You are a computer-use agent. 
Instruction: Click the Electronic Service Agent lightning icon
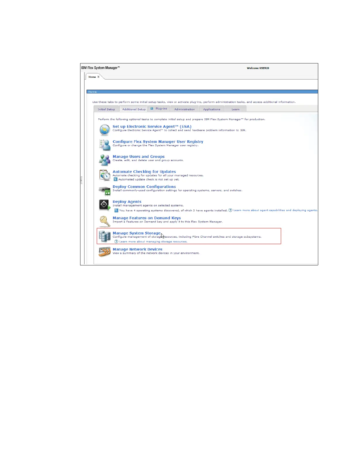tap(104, 130)
